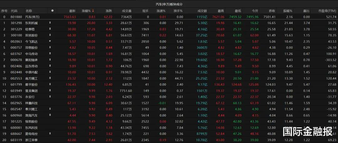Click 双林股份 turnover value 37.25亿
Screen dimensions: 338x143
click(202, 35)
